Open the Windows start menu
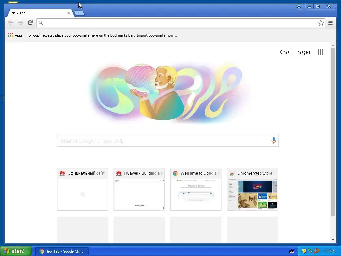 pyautogui.click(x=16, y=251)
